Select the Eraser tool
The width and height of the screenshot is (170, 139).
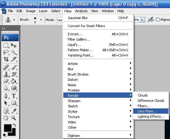6,81
